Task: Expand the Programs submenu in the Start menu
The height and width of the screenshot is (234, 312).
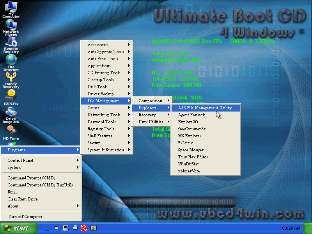Action: click(41, 150)
